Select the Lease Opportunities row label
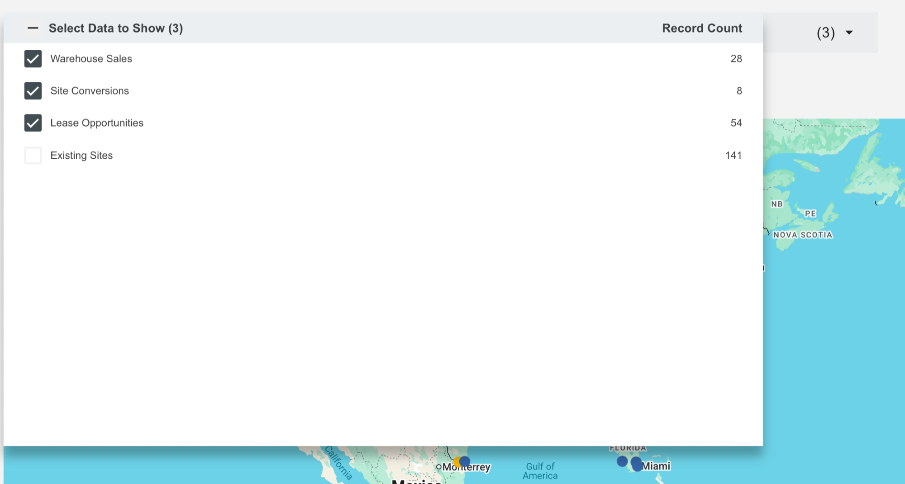This screenshot has width=905, height=484. [97, 123]
